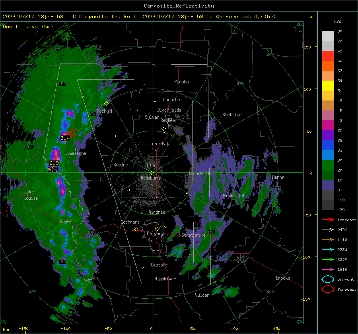Click the Olds town label
The width and height of the screenshot is (358, 334).
pos(152,166)
